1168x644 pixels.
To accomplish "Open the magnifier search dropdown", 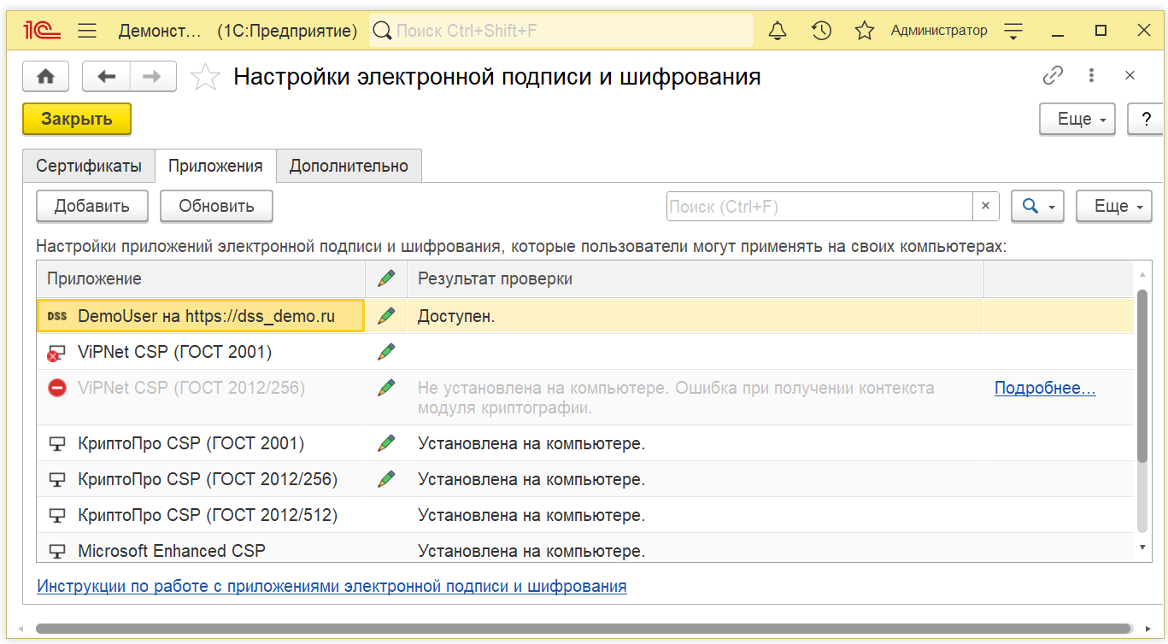I will coord(1037,206).
